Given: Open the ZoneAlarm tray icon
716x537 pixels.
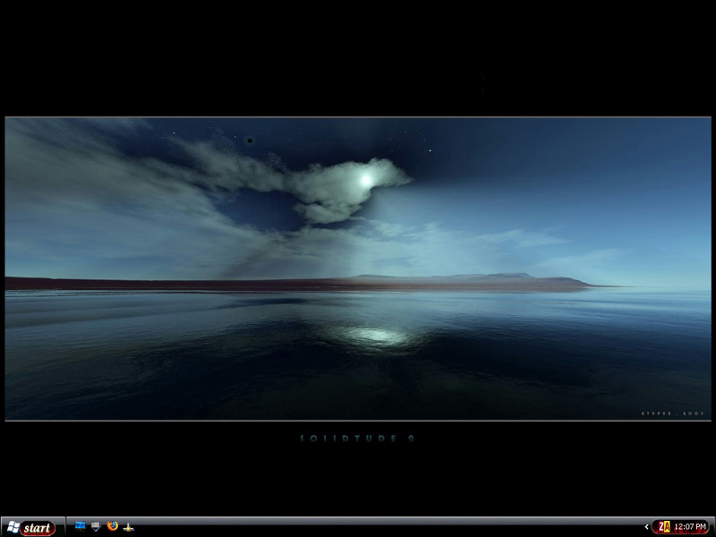Looking at the screenshot, I should 664,526.
